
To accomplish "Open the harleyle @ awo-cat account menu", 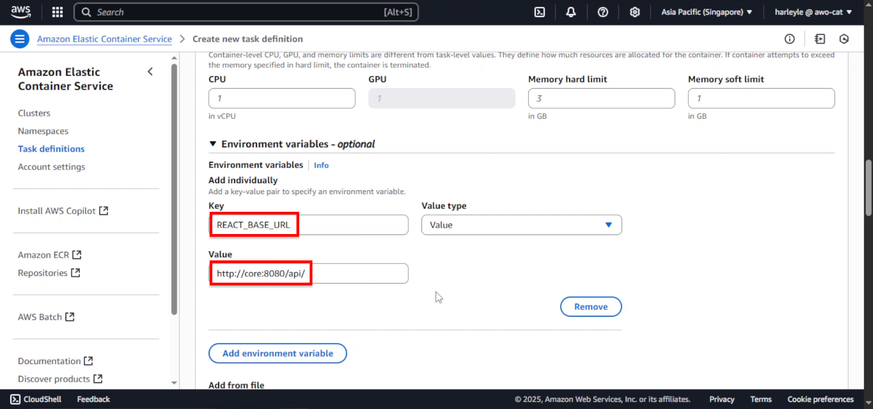I will (x=813, y=12).
